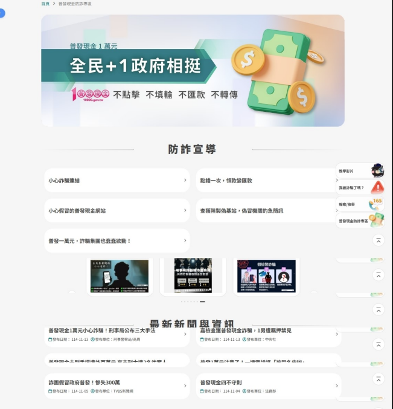This screenshot has width=393, height=409.
Task: Open the silhouette phone scam thumbnail
Action: click(120, 276)
